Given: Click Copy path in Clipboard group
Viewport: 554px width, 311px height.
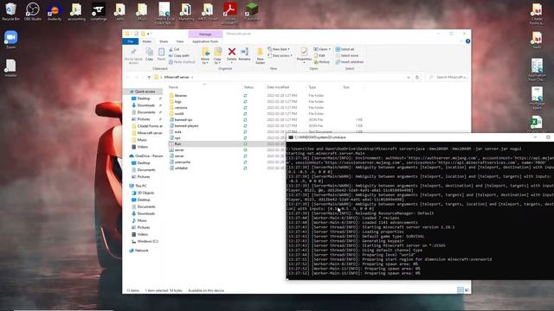Looking at the screenshot, I should pos(179,55).
